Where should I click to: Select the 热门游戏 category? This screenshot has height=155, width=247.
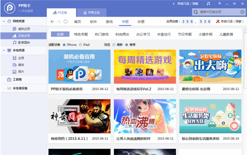coord(102,34)
